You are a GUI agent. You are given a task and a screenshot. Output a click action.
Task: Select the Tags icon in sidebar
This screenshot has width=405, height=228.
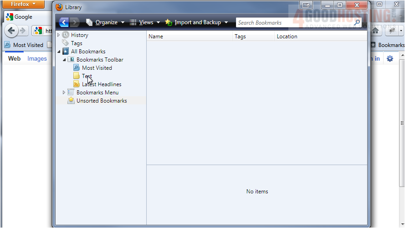(66, 43)
